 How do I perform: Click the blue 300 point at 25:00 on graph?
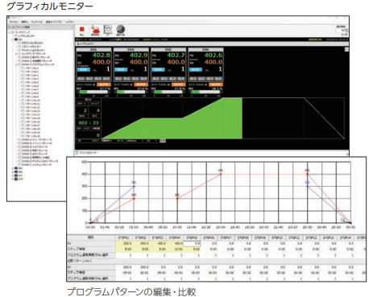coord(308,186)
